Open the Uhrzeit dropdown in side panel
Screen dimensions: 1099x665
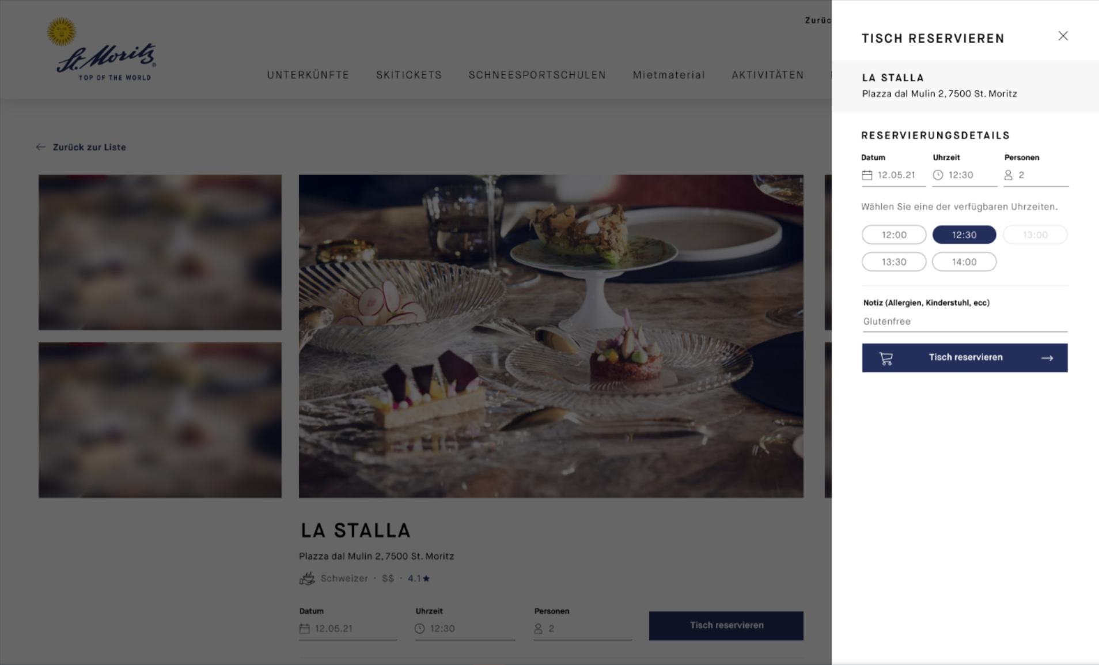(965, 175)
